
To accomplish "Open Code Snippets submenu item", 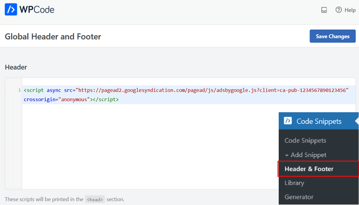I will click(305, 140).
